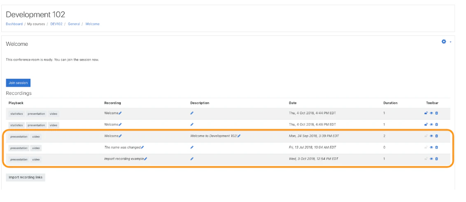Open presentation for 'The name was changed' recording
Image resolution: width=466 pixels, height=202 pixels.
coord(19,148)
